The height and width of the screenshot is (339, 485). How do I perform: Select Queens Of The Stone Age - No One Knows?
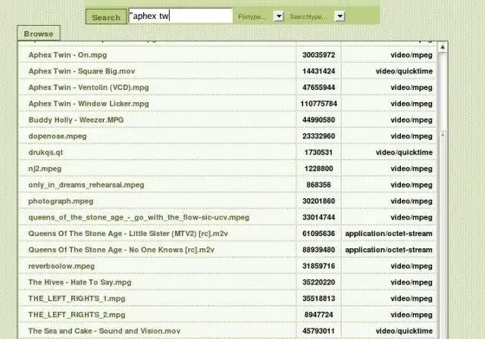click(121, 250)
